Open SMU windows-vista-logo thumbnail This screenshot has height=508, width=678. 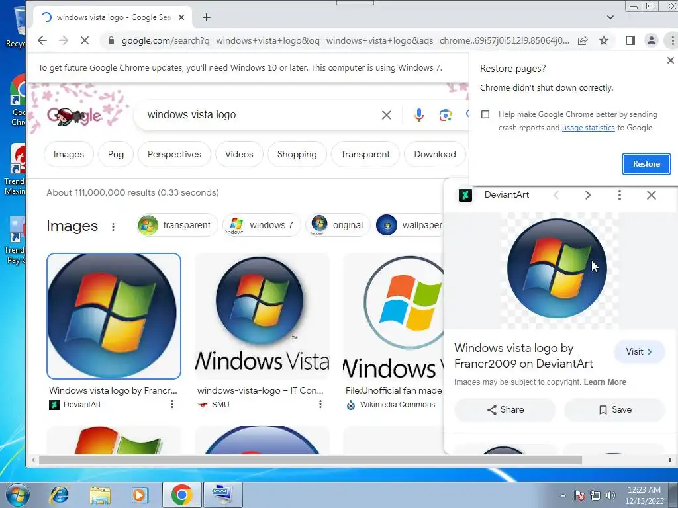pyautogui.click(x=262, y=316)
